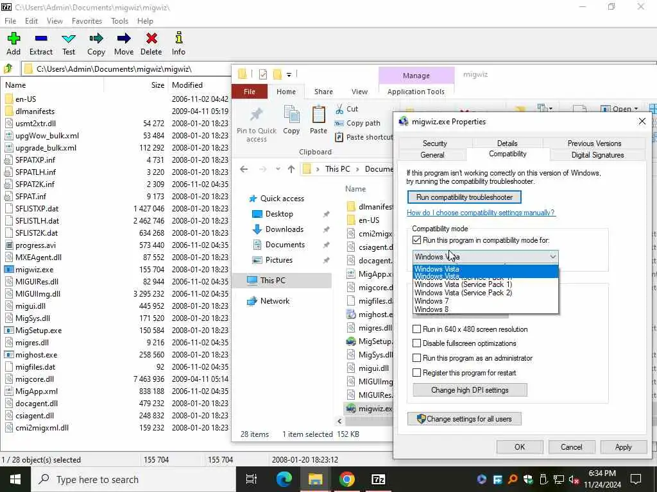Select This PC in Explorer navigation pane
The height and width of the screenshot is (492, 657).
[273, 281]
